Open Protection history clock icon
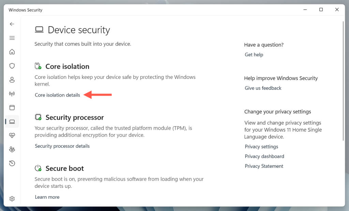The image size is (349, 211). (12, 163)
